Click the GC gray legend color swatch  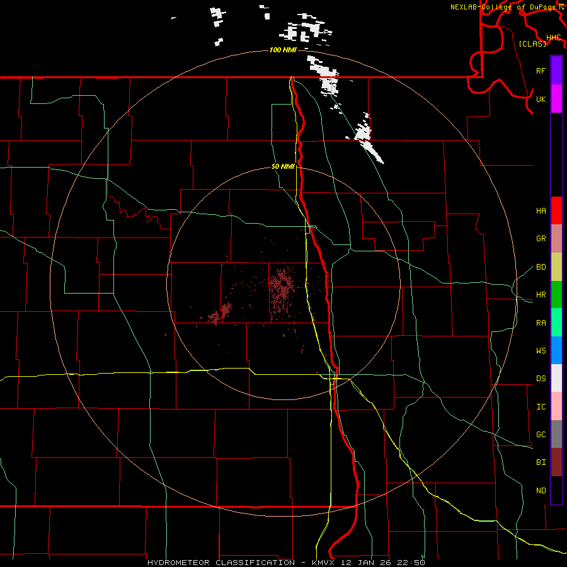(x=556, y=434)
